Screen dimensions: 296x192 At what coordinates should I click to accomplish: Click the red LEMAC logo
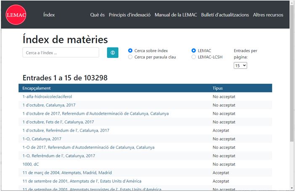pyautogui.click(x=16, y=15)
